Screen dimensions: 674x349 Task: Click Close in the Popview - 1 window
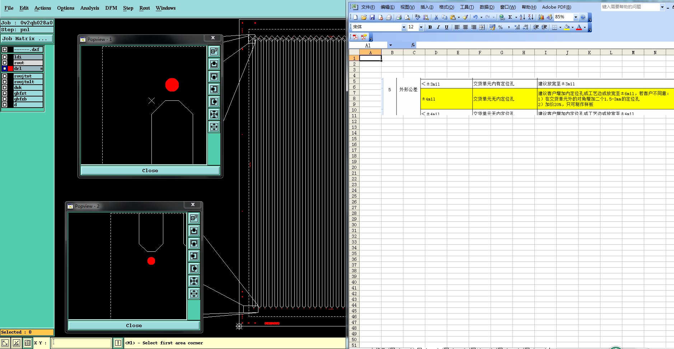click(x=150, y=170)
